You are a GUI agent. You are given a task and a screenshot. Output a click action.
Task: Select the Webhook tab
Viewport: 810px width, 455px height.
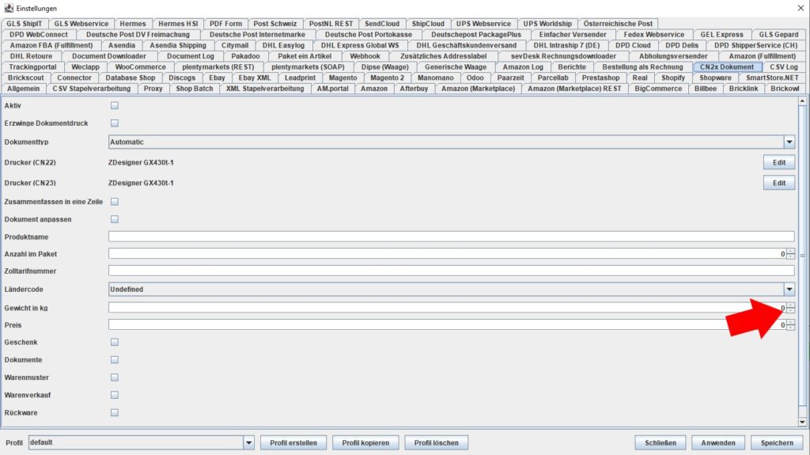tap(365, 56)
